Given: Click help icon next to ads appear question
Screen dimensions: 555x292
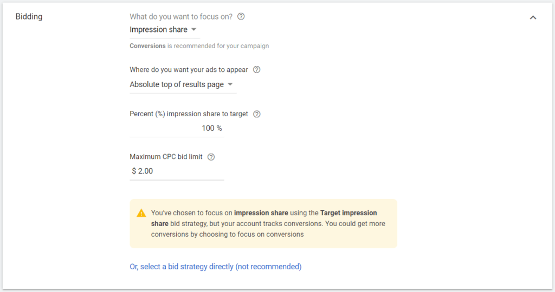Looking at the screenshot, I should coord(257,70).
